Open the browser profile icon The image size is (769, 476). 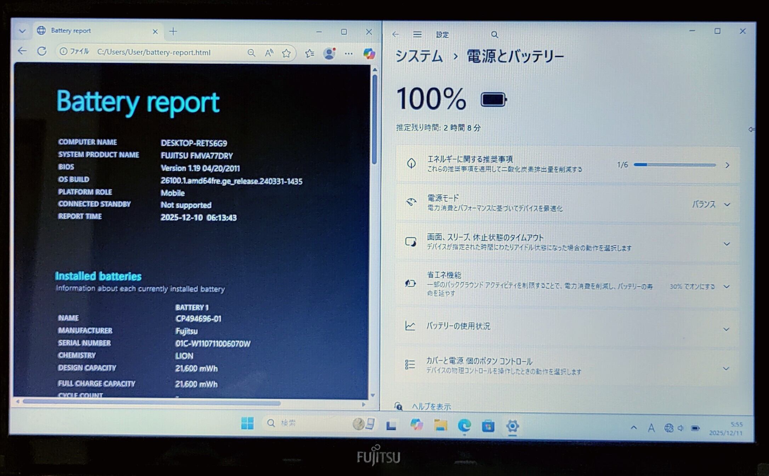[x=329, y=53]
